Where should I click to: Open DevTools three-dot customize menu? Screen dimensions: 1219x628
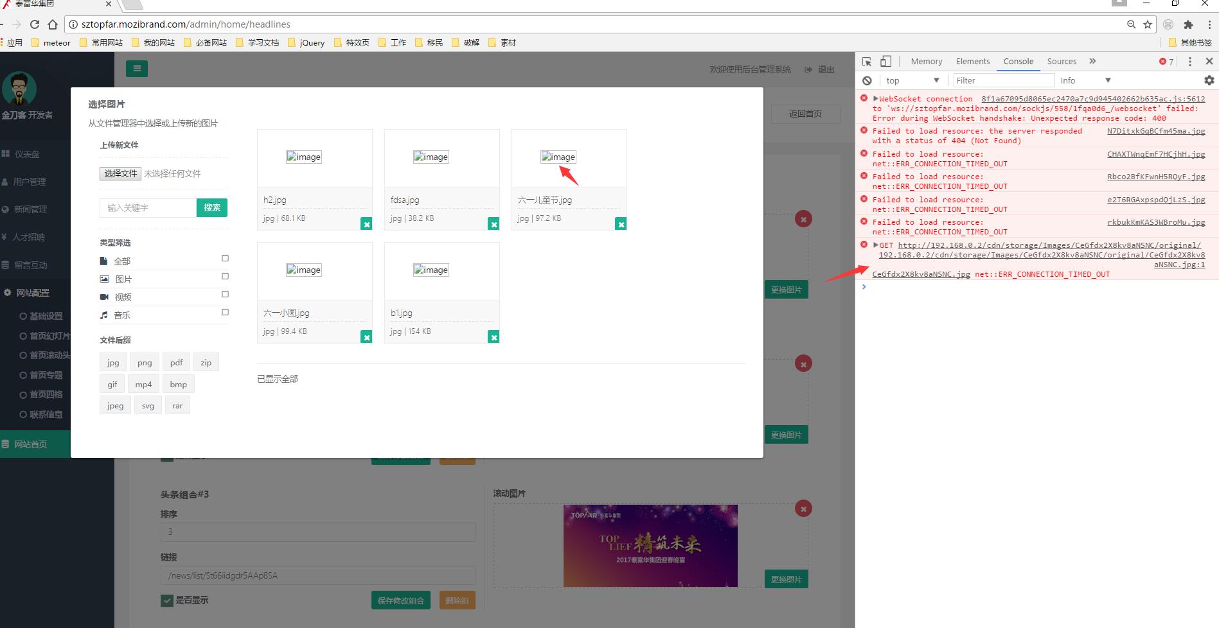pyautogui.click(x=1190, y=62)
